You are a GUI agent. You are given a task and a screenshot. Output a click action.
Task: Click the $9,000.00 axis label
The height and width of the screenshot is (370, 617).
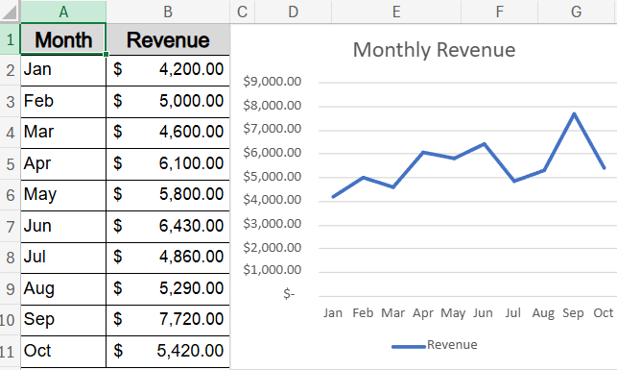[x=272, y=81]
